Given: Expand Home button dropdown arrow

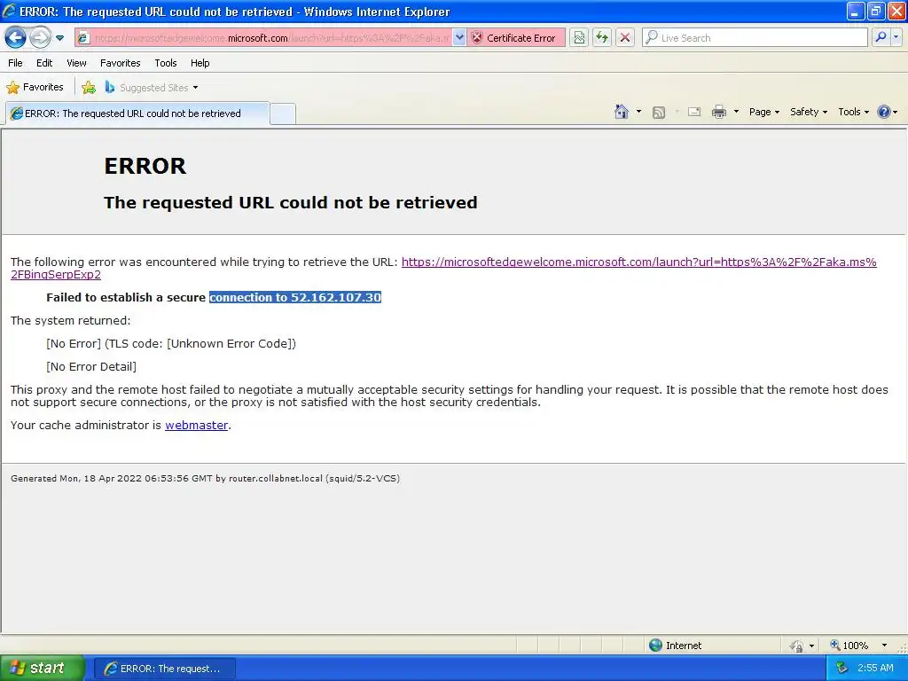Looking at the screenshot, I should 638,112.
